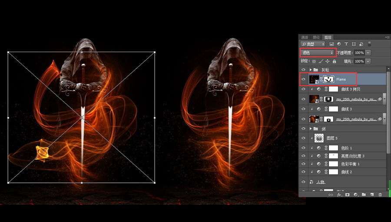Select the 色彩平衡 1 layer
This screenshot has height=222, width=391.
[351, 164]
